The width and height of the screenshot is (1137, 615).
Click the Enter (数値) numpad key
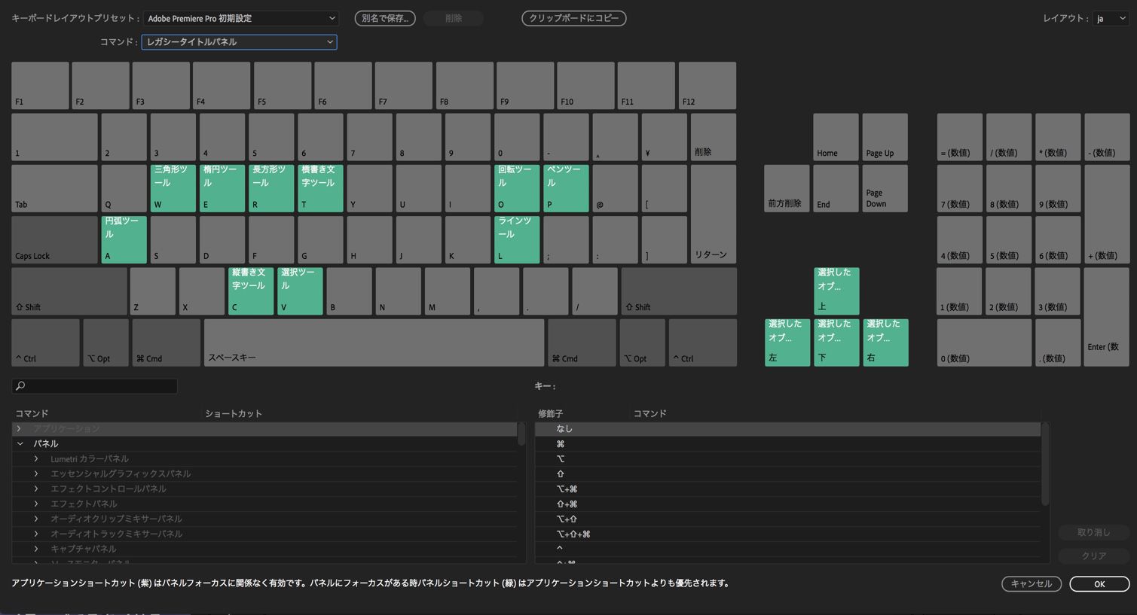point(1107,317)
